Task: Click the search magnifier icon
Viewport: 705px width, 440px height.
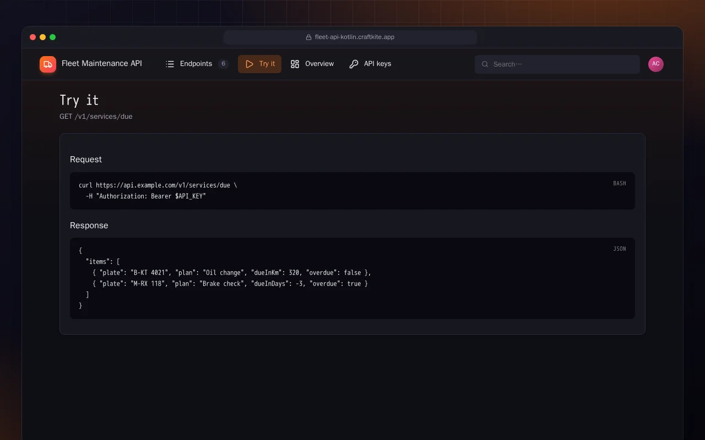Action: point(485,64)
